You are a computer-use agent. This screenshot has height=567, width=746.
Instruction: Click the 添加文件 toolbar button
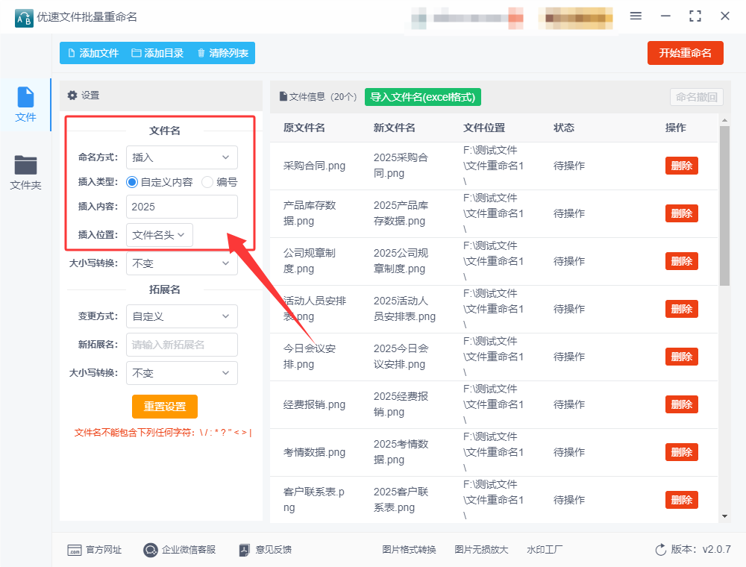[x=93, y=53]
